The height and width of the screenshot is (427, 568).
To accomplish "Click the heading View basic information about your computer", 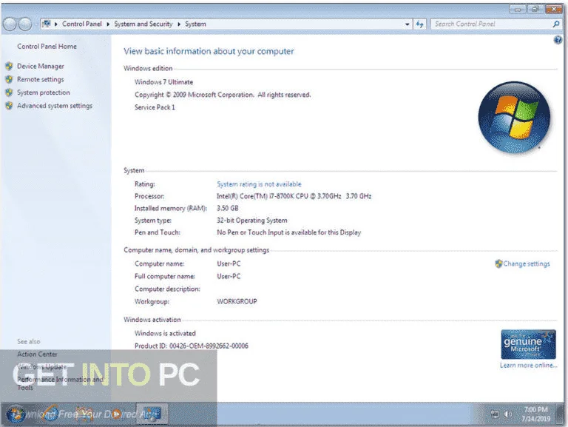I will pyautogui.click(x=209, y=51).
